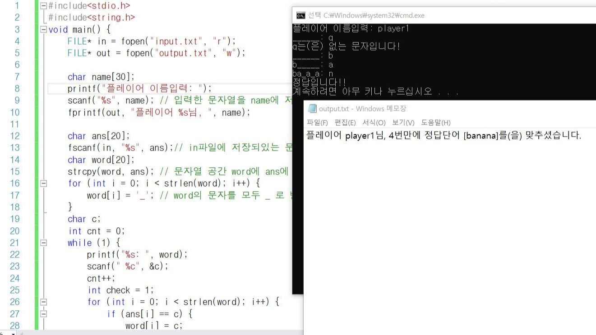Screen dimensions: 596x335
Task: Click the #include<stdio.h> code line
Action: click(89, 6)
